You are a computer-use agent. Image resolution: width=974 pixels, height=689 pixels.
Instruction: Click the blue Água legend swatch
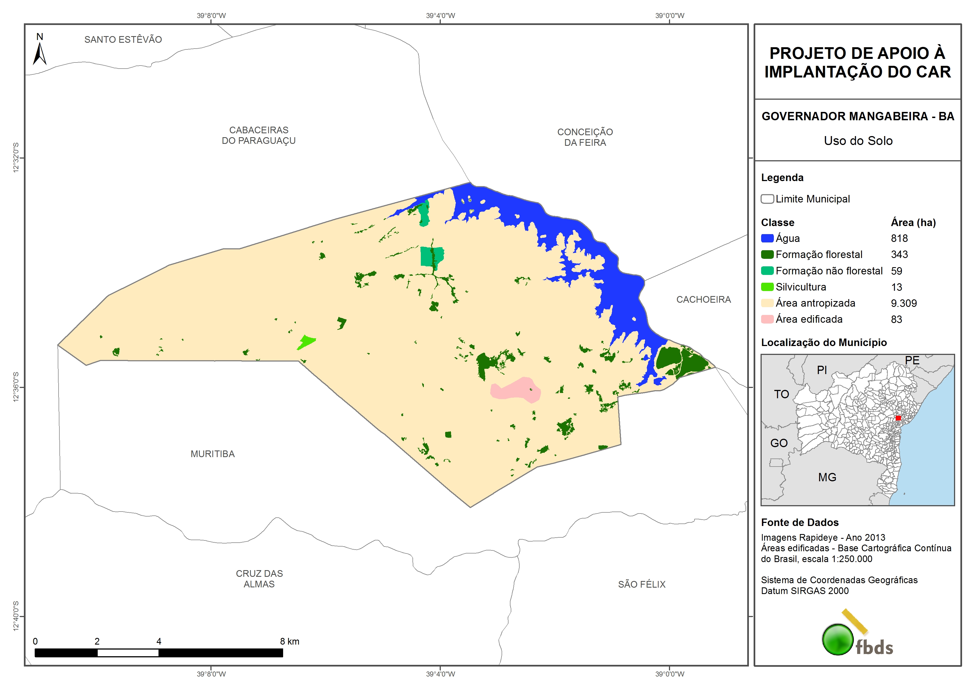[x=767, y=239]
